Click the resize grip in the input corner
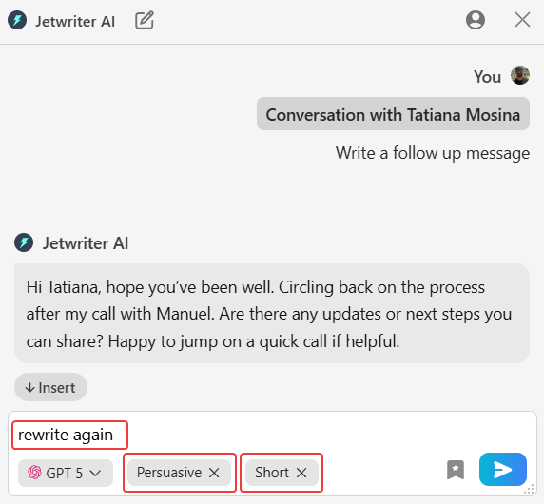The image size is (544, 504). [529, 489]
